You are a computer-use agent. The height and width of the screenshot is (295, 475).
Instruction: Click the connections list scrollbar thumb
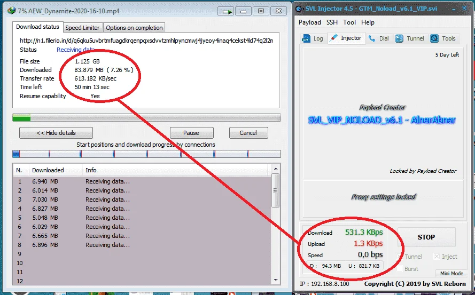click(x=275, y=190)
